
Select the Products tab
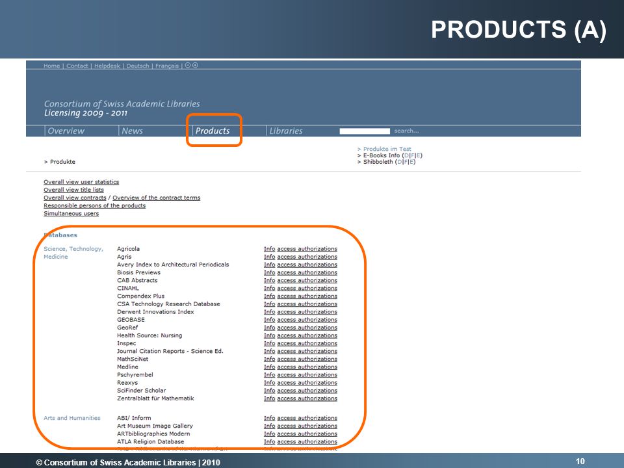pos(213,131)
